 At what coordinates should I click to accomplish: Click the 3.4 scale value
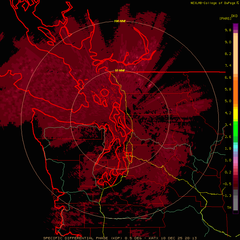tap(228, 125)
